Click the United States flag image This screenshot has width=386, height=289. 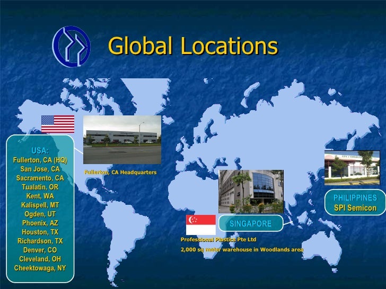tap(58, 124)
